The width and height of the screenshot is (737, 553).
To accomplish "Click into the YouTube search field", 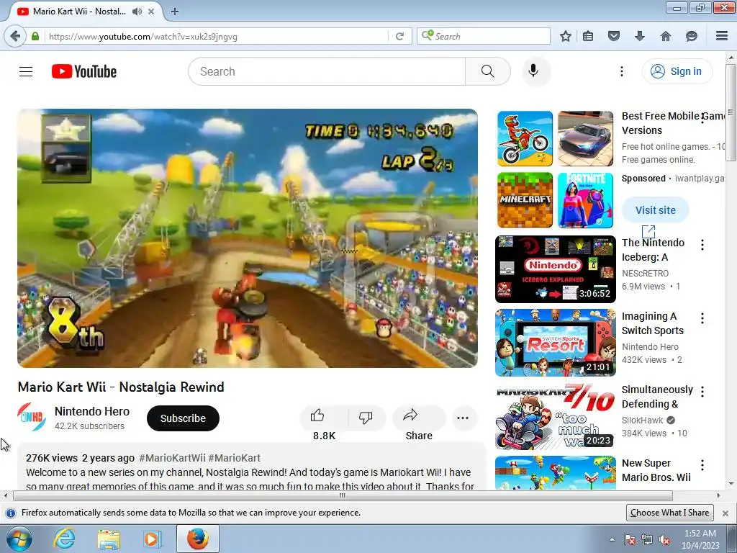I will [x=327, y=71].
